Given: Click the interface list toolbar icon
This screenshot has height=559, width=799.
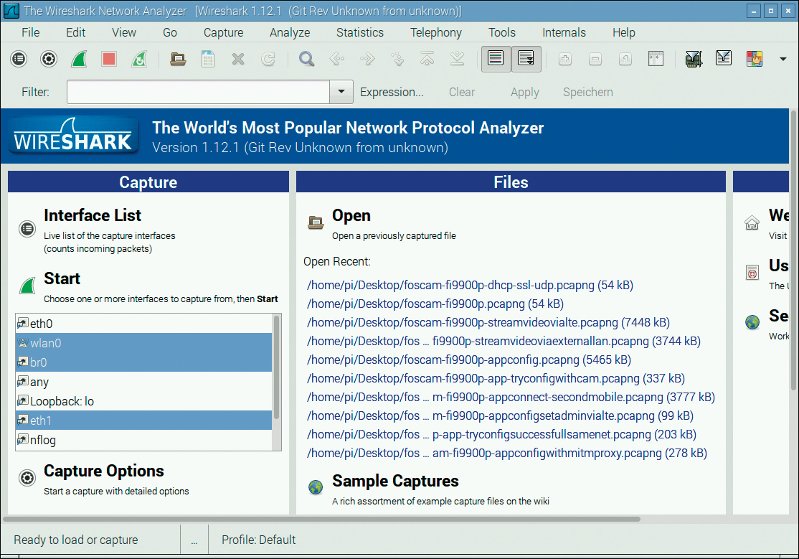Looking at the screenshot, I should pos(19,60).
